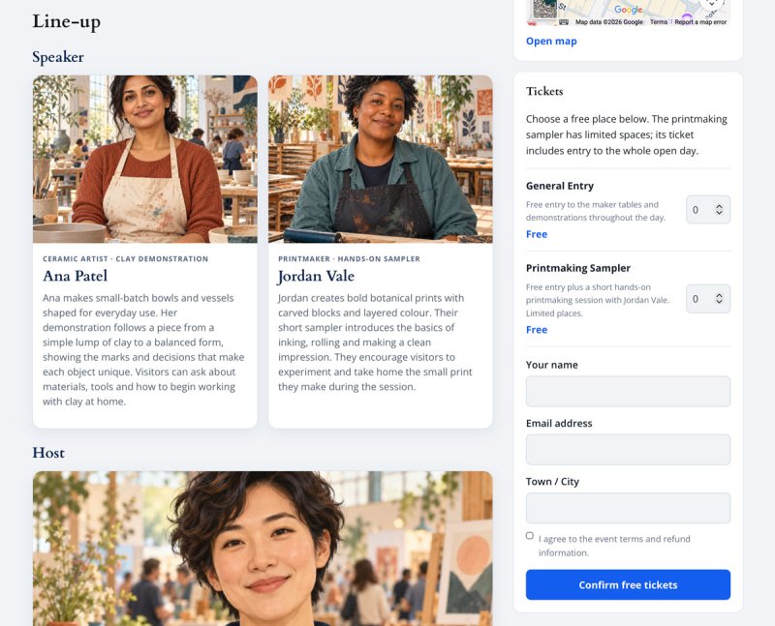775x626 pixels.
Task: Click the Host portrait photo
Action: (263, 549)
